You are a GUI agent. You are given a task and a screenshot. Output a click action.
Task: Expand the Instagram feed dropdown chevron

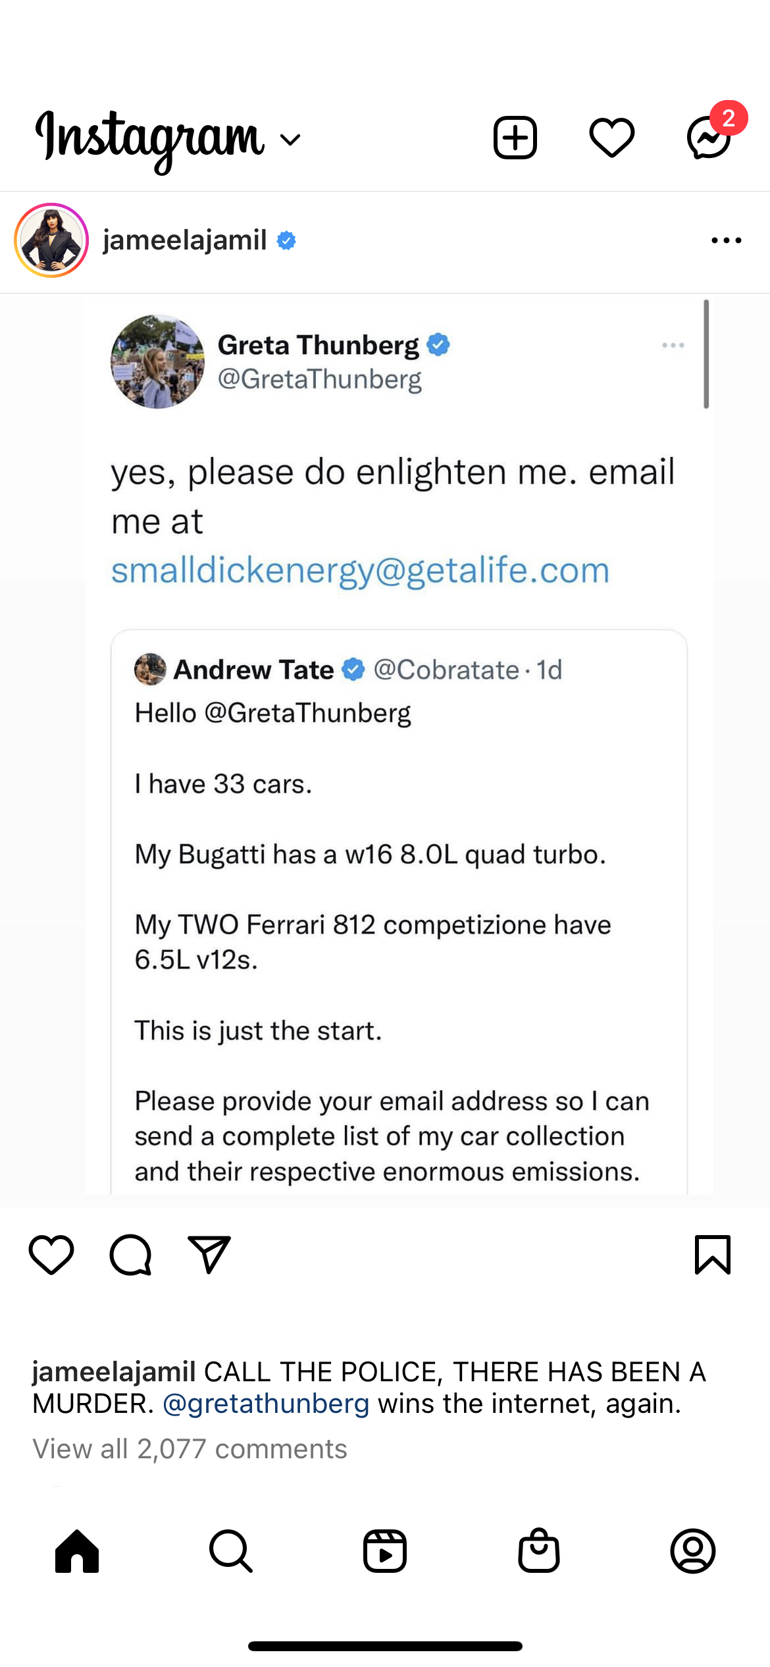[x=290, y=140]
